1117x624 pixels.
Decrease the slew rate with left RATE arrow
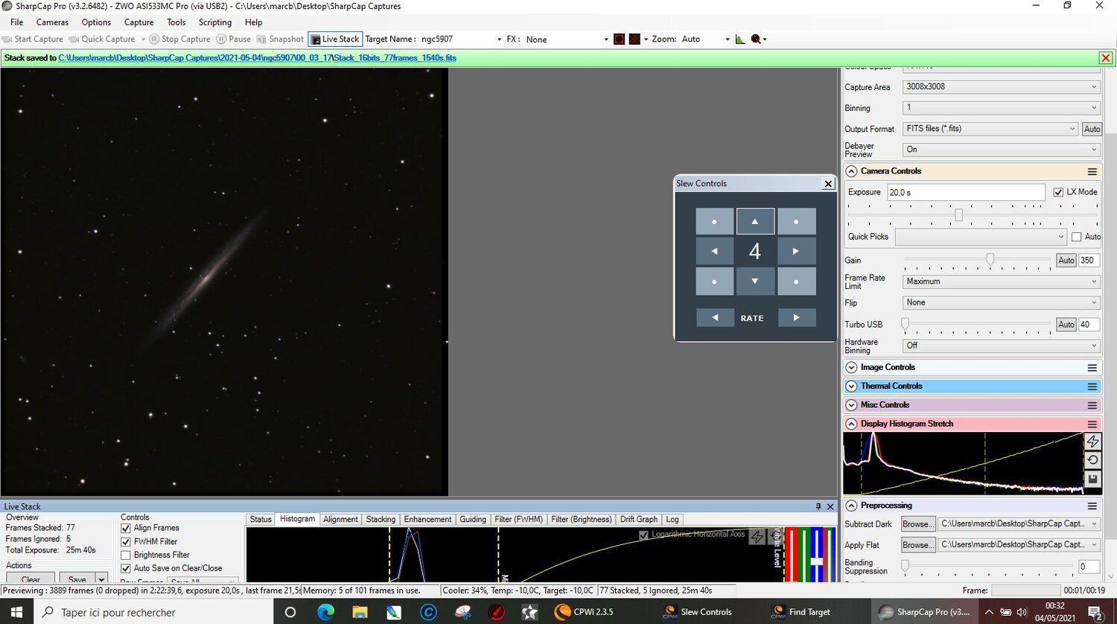pyautogui.click(x=715, y=318)
